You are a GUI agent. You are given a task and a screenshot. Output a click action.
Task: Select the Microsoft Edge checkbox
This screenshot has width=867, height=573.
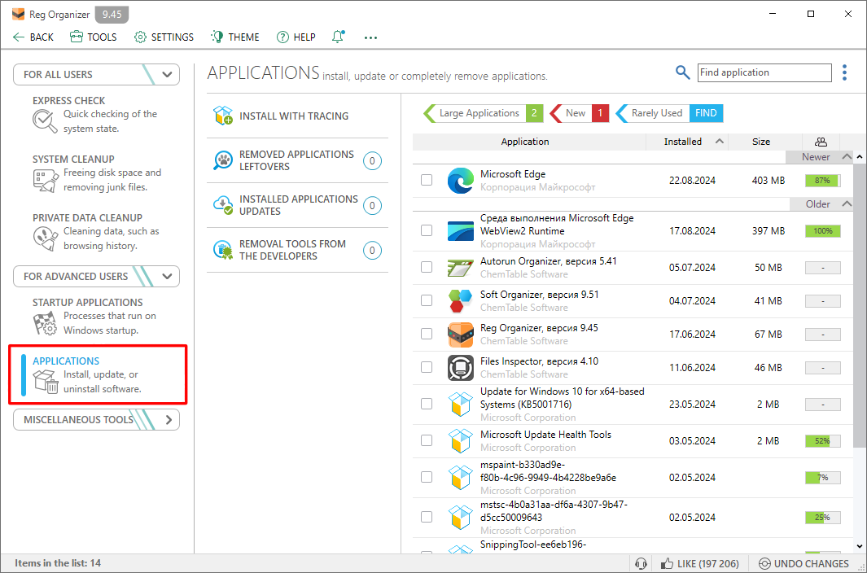click(426, 180)
